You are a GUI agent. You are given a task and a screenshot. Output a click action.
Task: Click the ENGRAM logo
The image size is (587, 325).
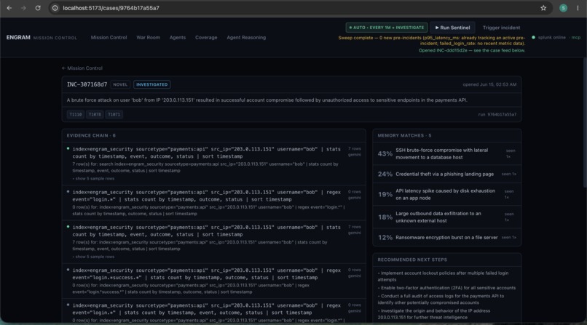point(18,37)
